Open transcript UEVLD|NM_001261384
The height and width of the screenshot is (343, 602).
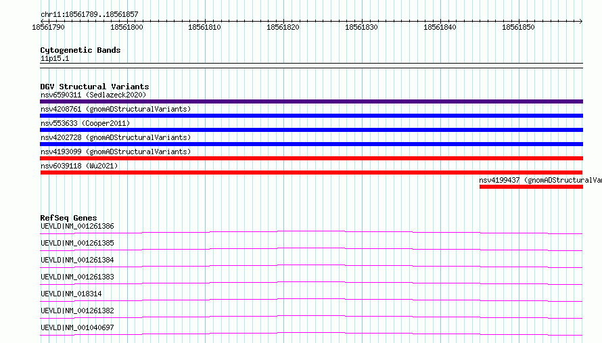click(x=77, y=260)
